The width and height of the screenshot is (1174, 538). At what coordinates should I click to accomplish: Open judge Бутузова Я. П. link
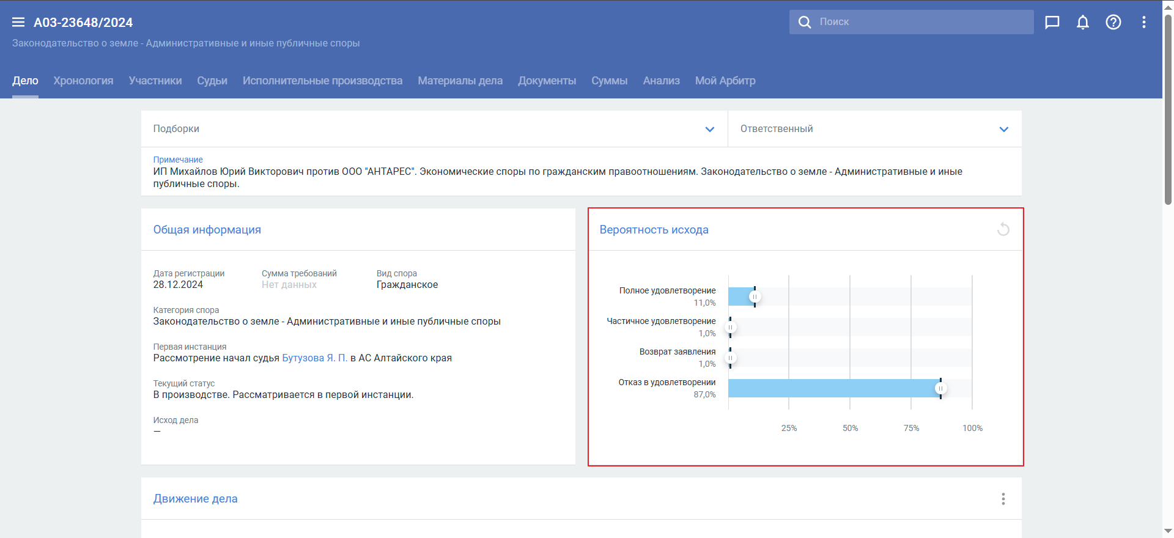[314, 358]
